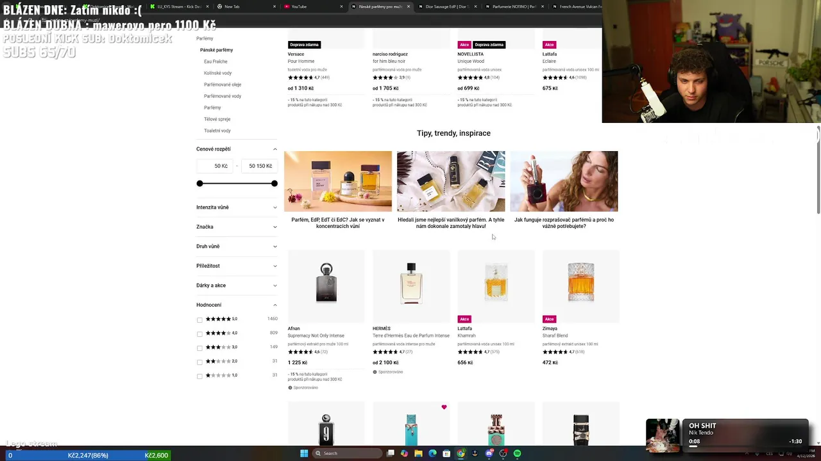Click the Akce badge on Lattafa Khamrah
Viewport: 821px width, 461px height.
(464, 319)
